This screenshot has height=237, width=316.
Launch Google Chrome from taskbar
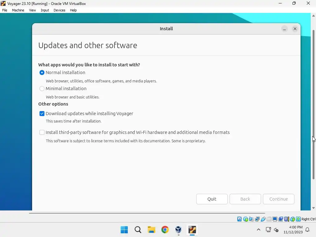point(165,230)
